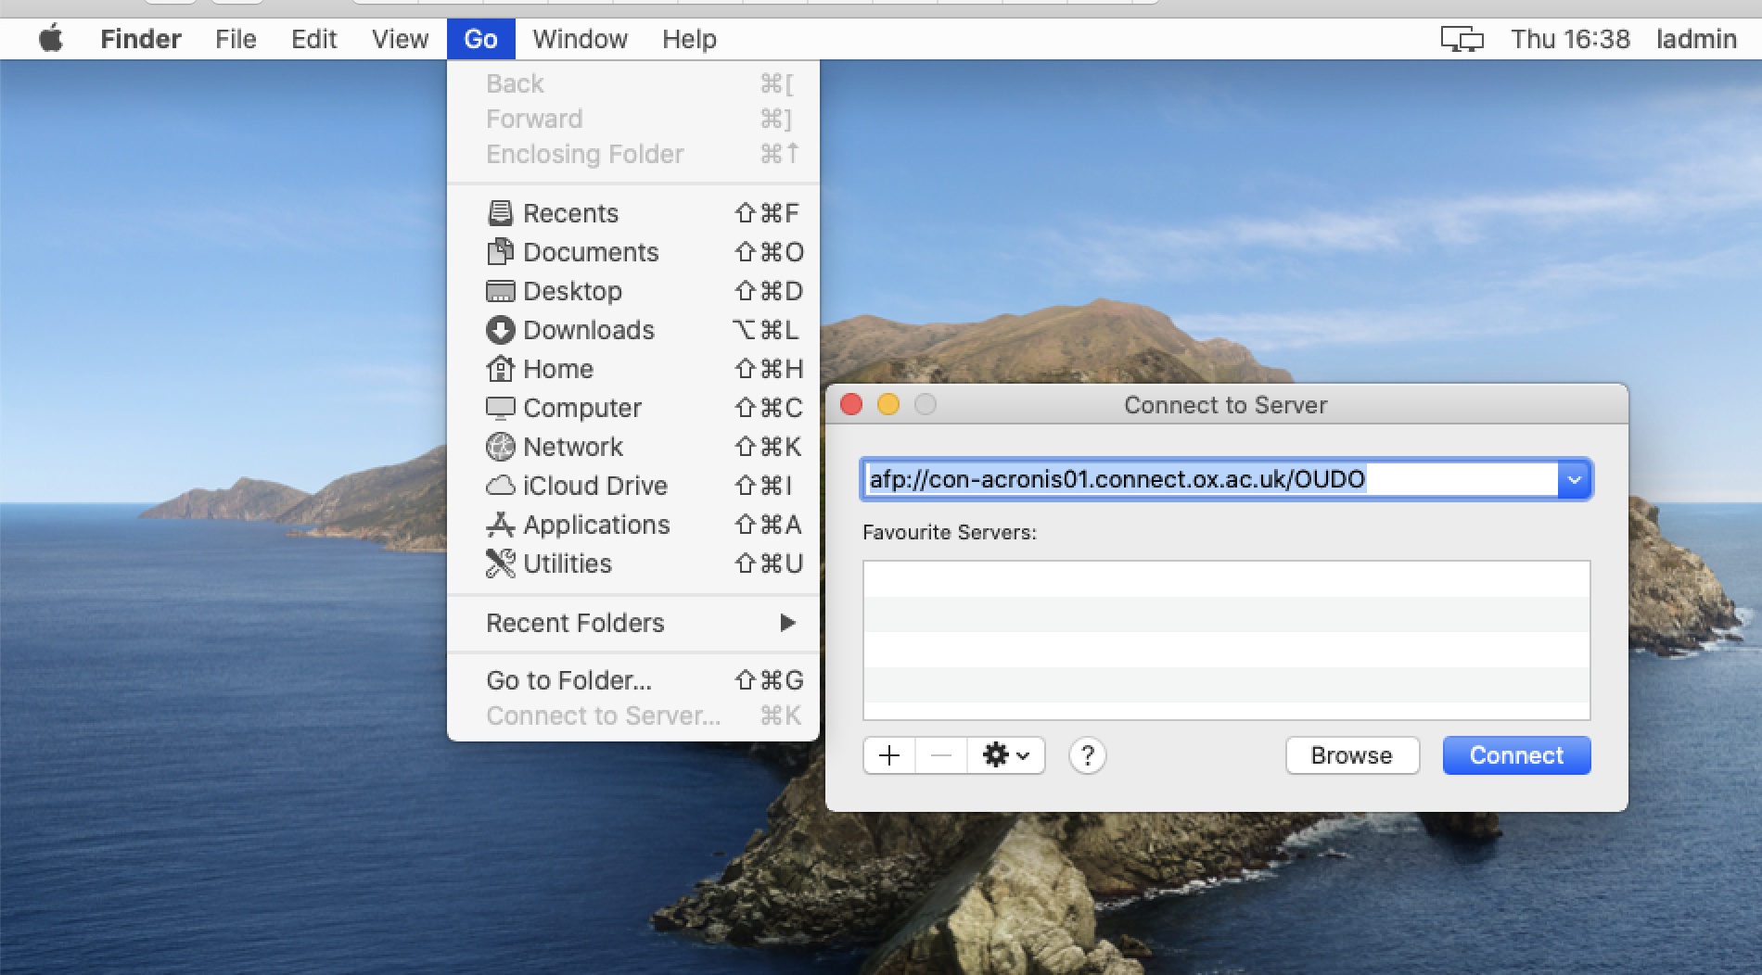Click the Recents icon in Go menu
Screen dimensions: 1762x975
[x=500, y=213]
